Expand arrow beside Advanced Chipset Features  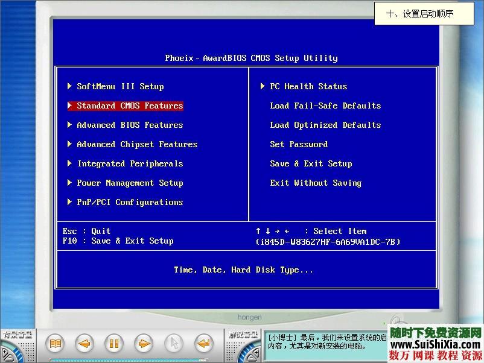pos(70,144)
